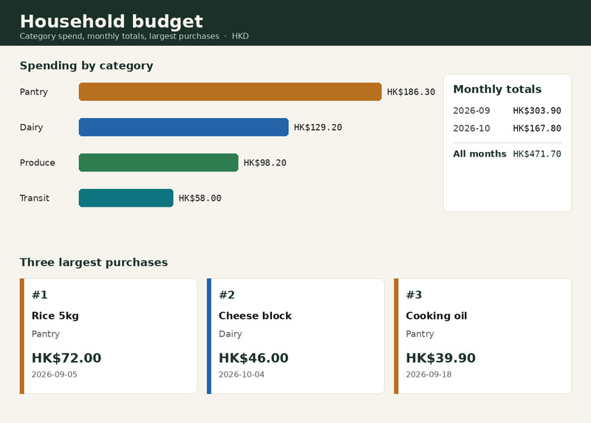Select the HK$58.00 Transit amount
Viewport: 591px width, 423px height.
(199, 198)
